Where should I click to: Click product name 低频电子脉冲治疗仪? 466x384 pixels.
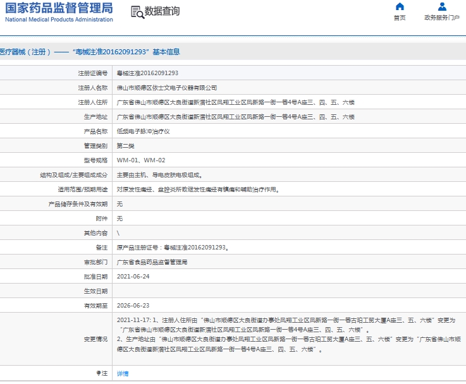(144, 131)
